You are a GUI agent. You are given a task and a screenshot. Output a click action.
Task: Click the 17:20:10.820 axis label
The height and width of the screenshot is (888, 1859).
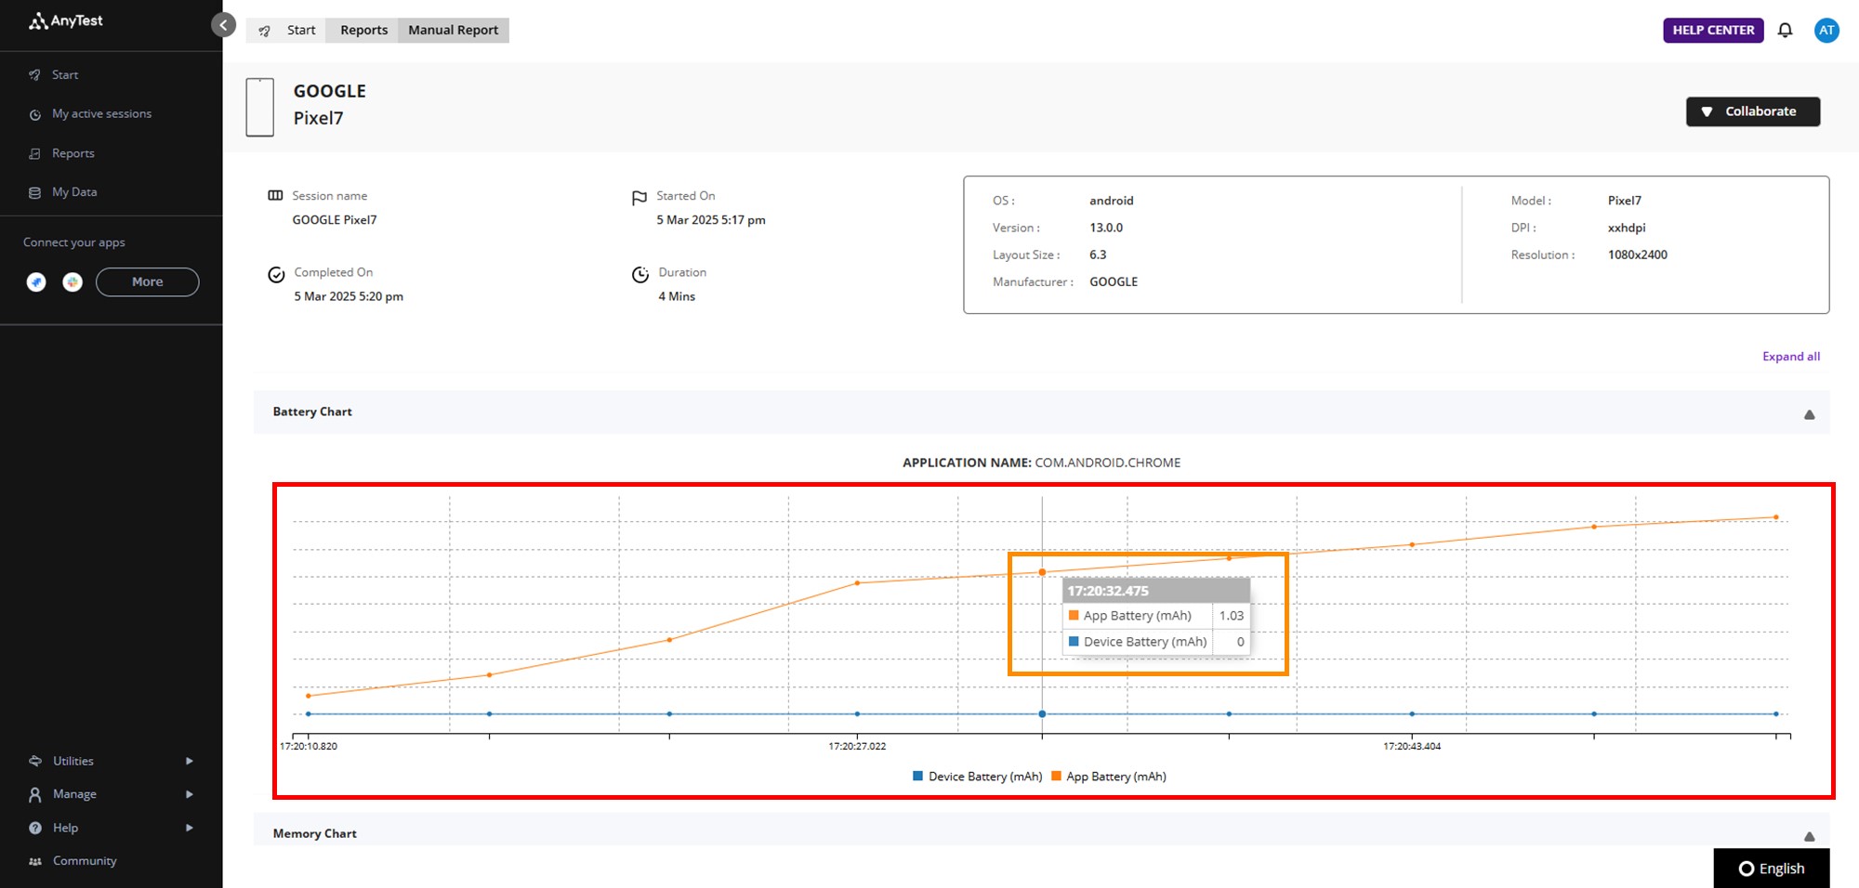tap(309, 746)
